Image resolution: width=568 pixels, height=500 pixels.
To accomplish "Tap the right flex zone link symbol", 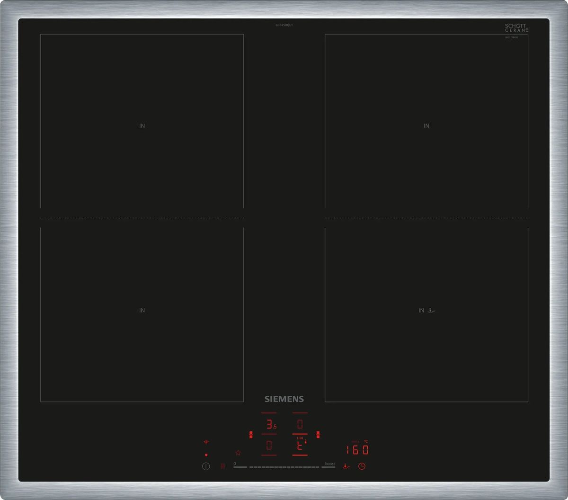I will click(x=318, y=434).
